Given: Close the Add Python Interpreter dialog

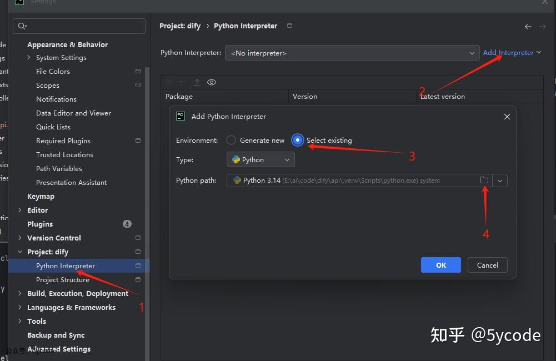Looking at the screenshot, I should pos(507,116).
